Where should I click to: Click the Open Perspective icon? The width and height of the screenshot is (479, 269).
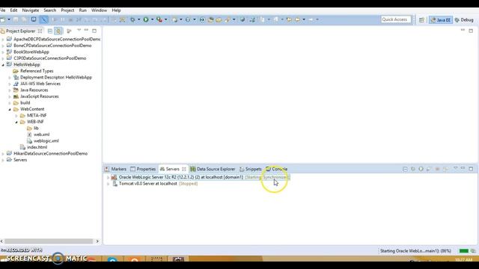(421, 20)
